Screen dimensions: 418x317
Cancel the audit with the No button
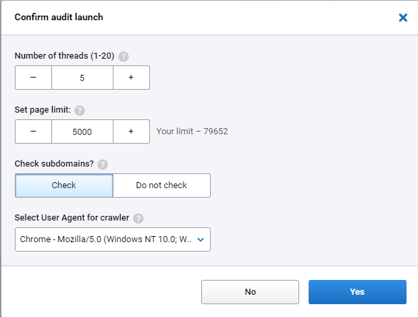pos(250,292)
